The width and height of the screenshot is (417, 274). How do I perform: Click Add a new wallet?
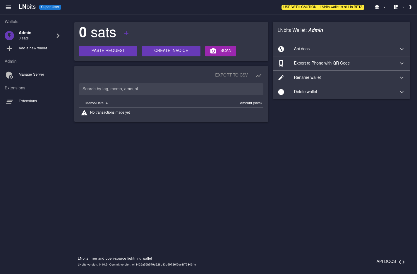coord(33,48)
